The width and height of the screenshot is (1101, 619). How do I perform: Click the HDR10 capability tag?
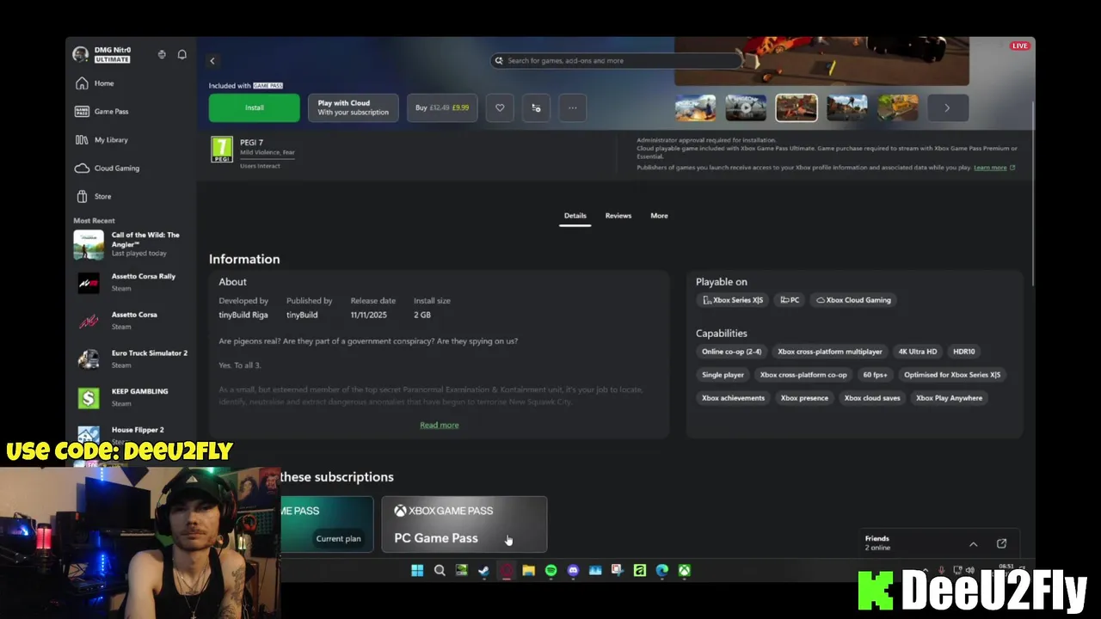tap(963, 352)
